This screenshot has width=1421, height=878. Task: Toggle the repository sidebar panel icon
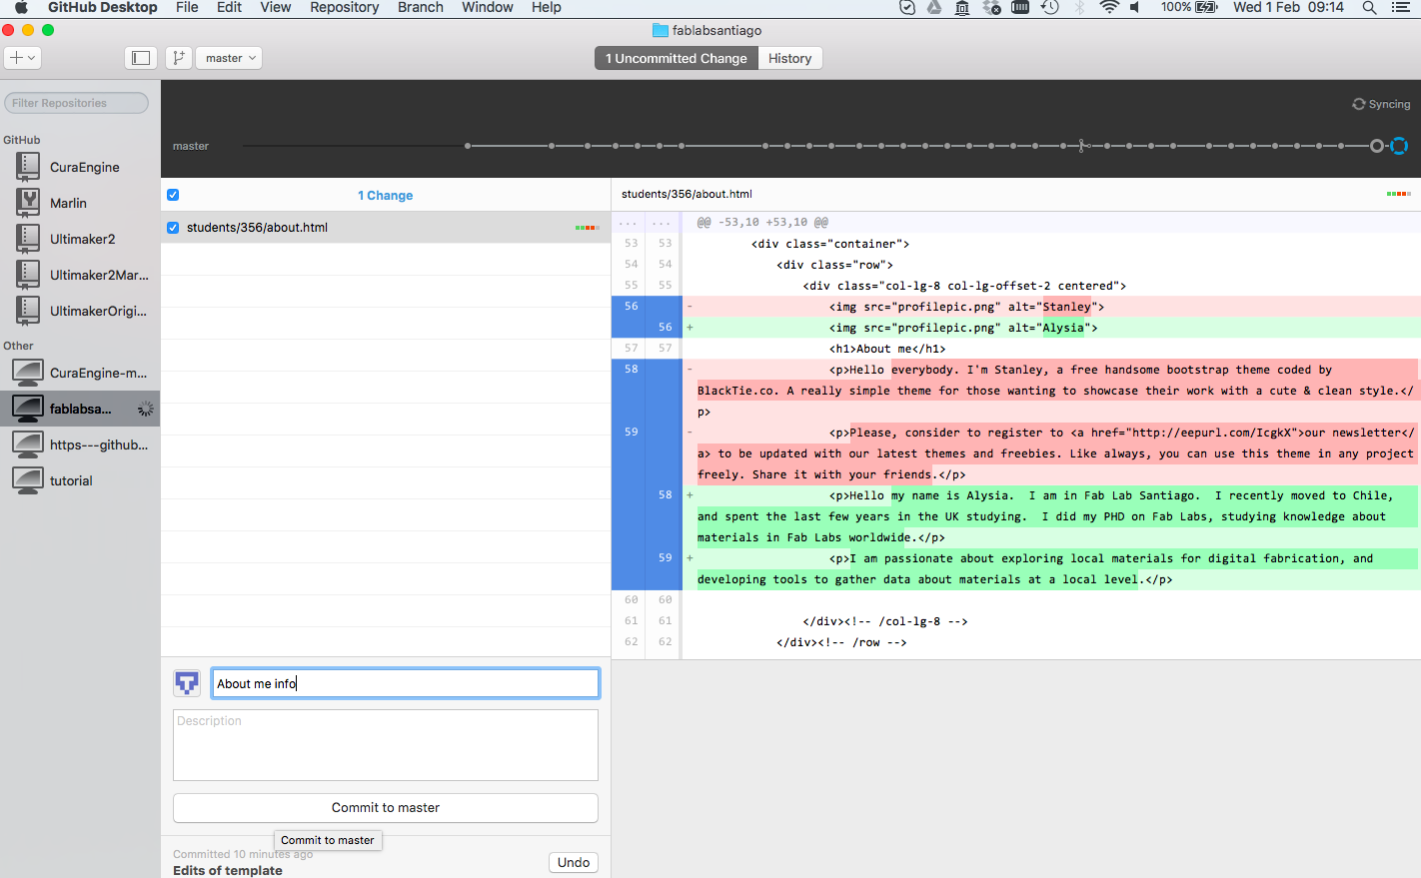point(141,58)
